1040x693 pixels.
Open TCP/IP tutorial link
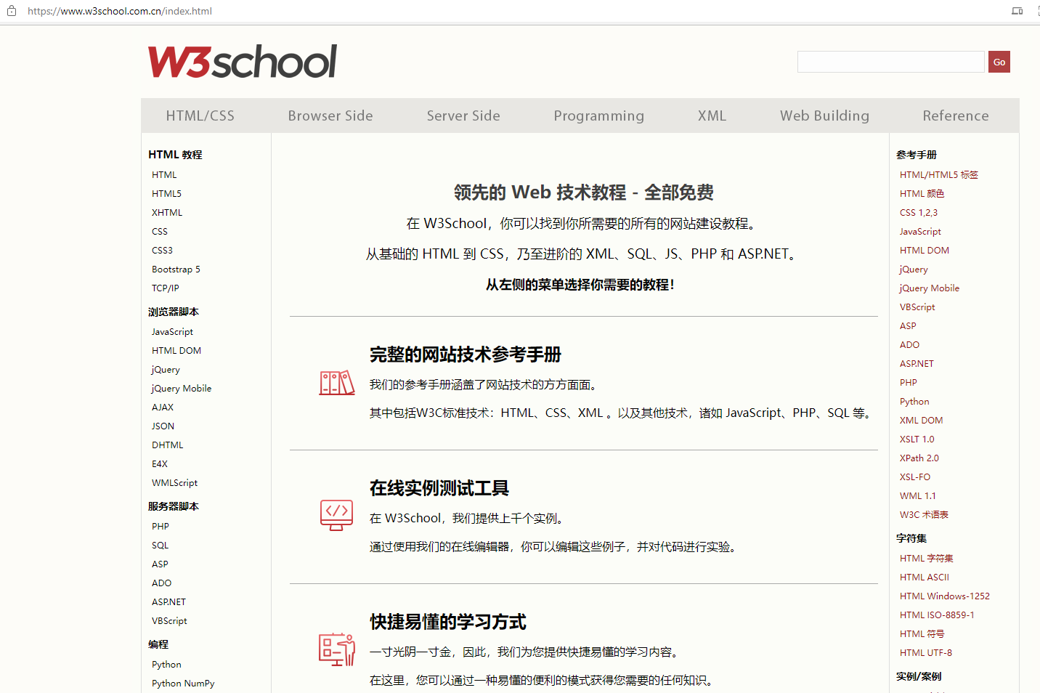coord(166,288)
